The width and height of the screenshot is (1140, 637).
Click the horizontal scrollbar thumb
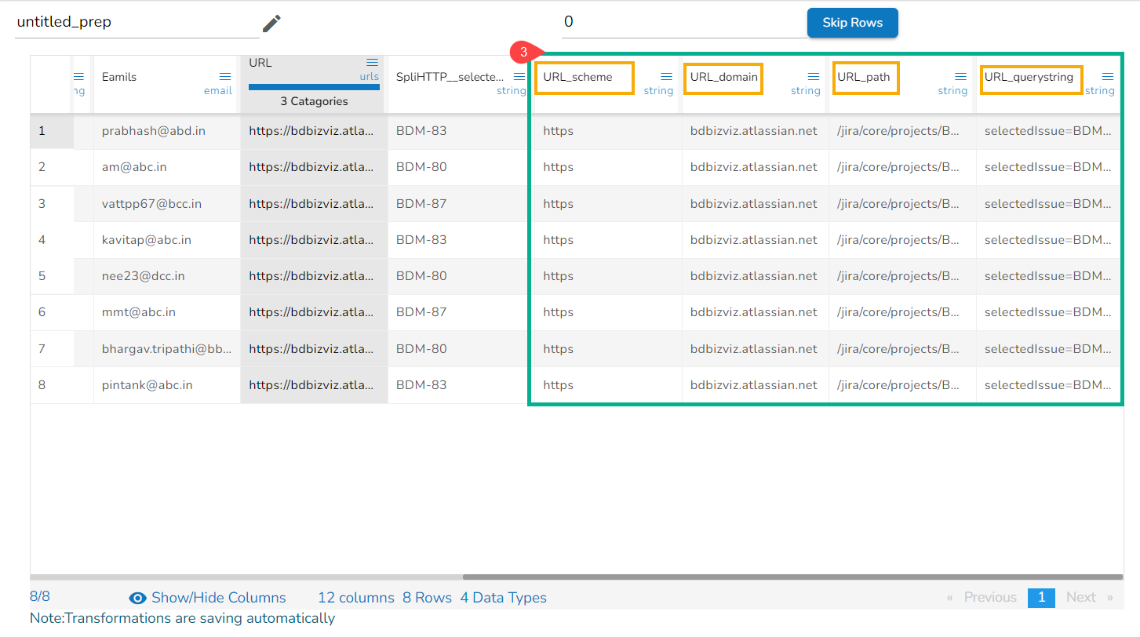click(x=791, y=577)
